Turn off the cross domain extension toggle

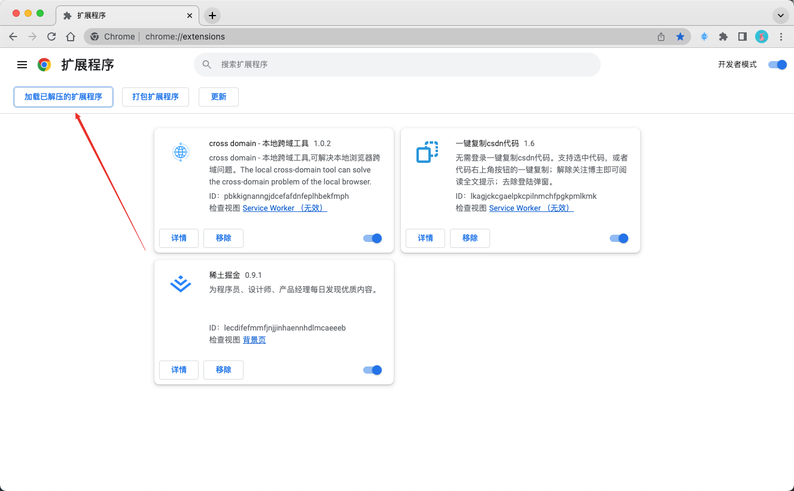(x=372, y=238)
